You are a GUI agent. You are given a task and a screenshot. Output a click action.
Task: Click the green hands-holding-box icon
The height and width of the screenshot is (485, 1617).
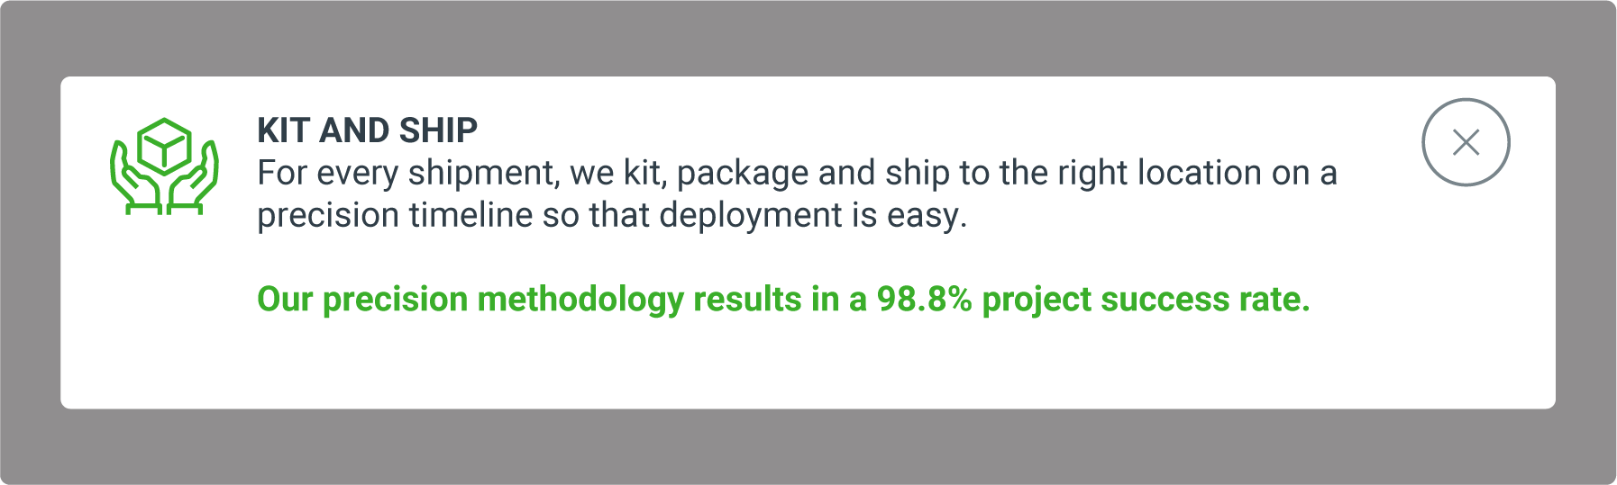point(164,166)
